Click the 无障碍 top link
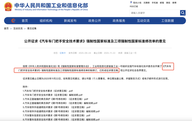192x121 pixels. pos(146,3)
